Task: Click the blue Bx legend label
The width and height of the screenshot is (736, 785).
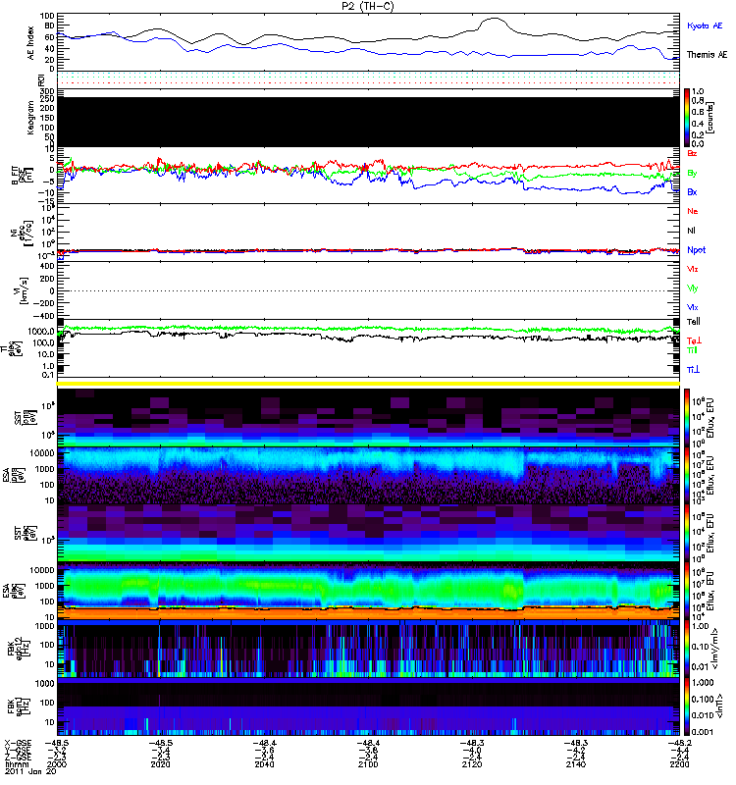Action: [x=692, y=191]
